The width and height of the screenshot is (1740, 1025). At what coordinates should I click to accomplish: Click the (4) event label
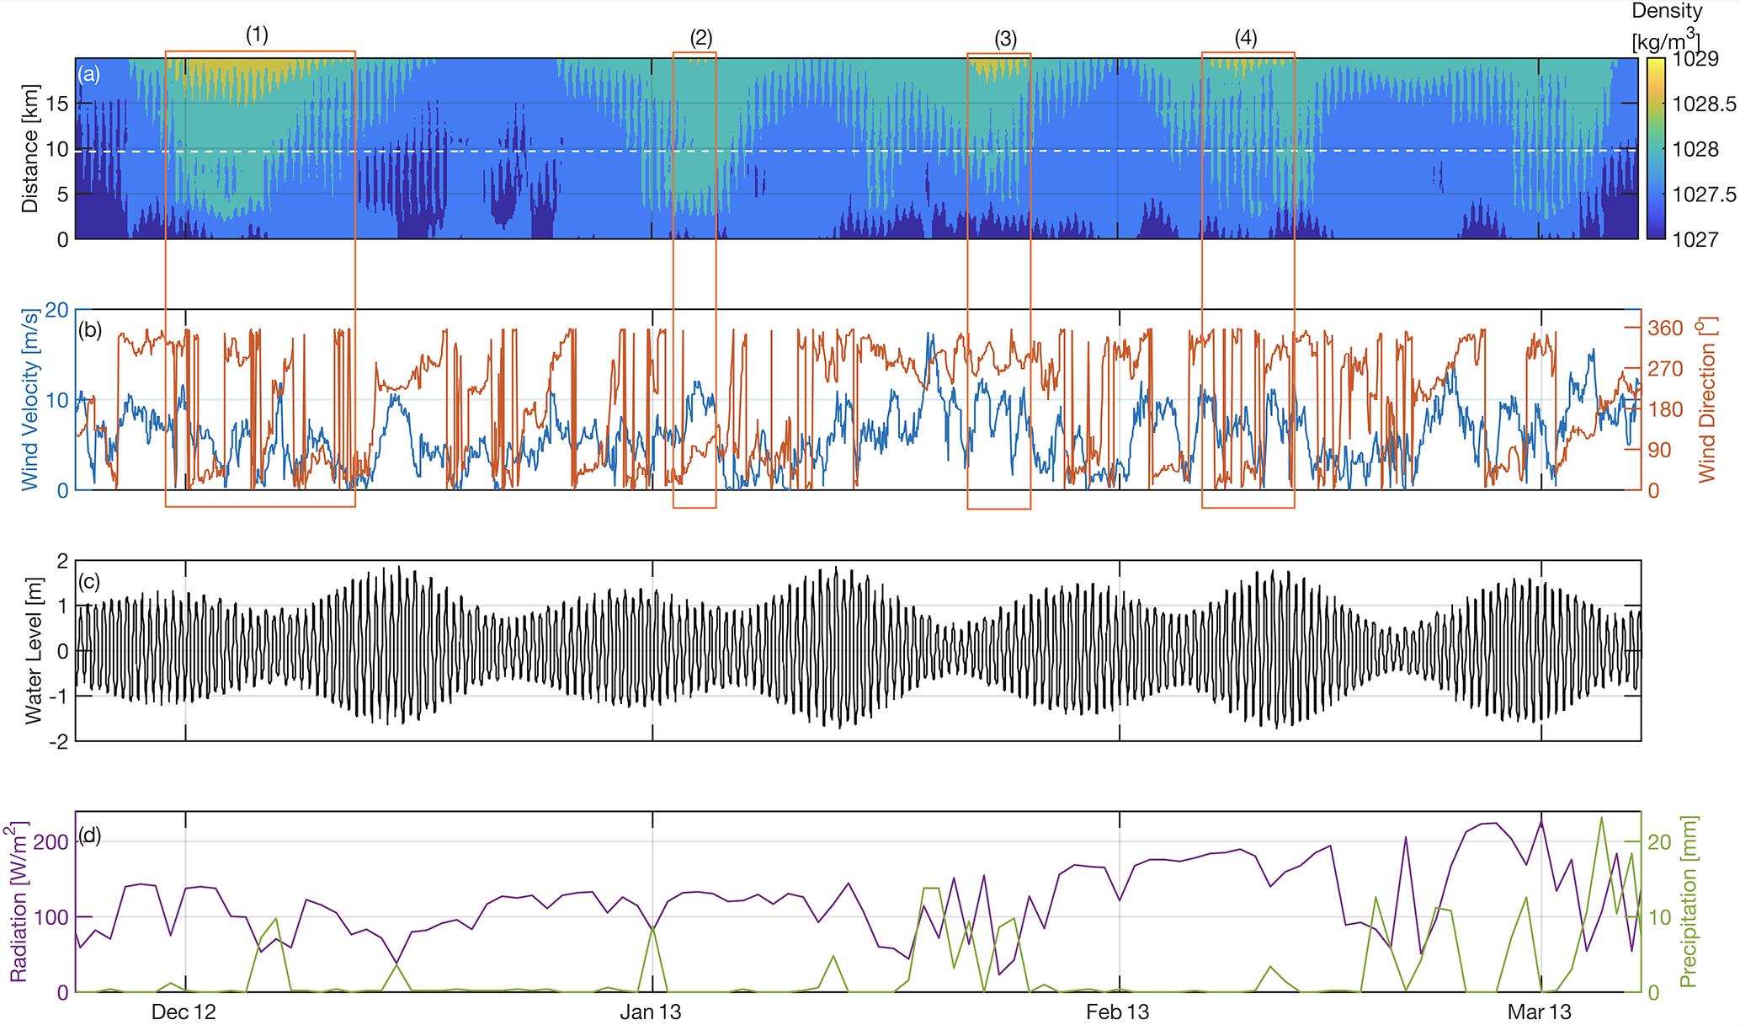click(1246, 38)
